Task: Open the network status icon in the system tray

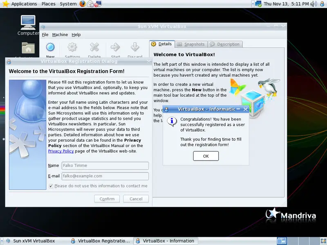Action: coord(258,4)
